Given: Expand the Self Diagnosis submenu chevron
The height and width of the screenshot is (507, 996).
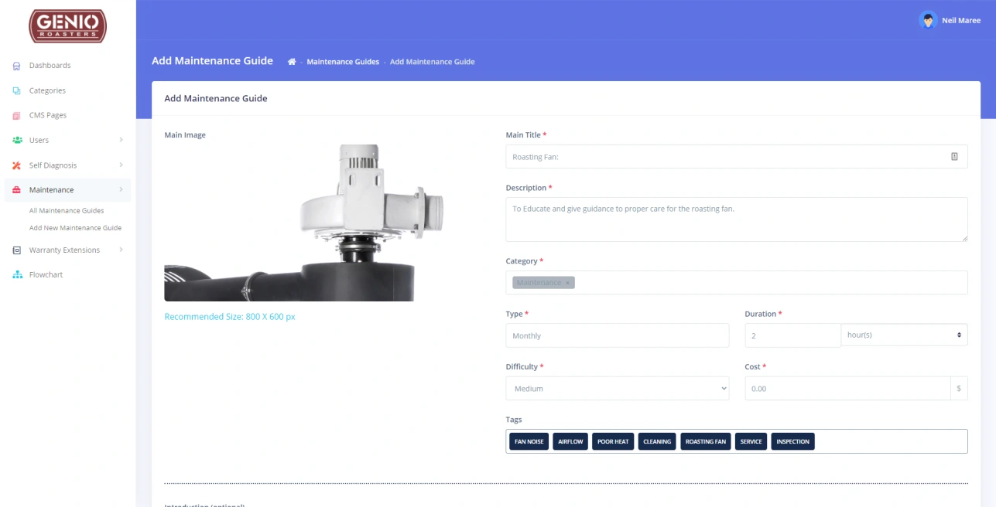Looking at the screenshot, I should click(x=121, y=165).
